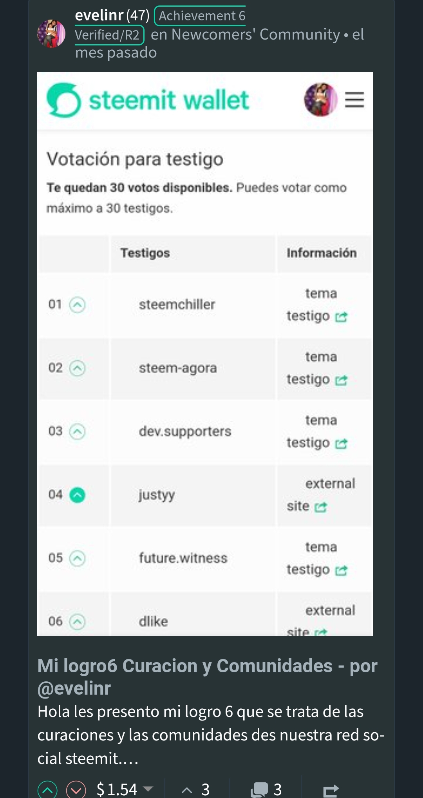Open the evelinr author profile name
Screen dimensions: 423x798
99,15
